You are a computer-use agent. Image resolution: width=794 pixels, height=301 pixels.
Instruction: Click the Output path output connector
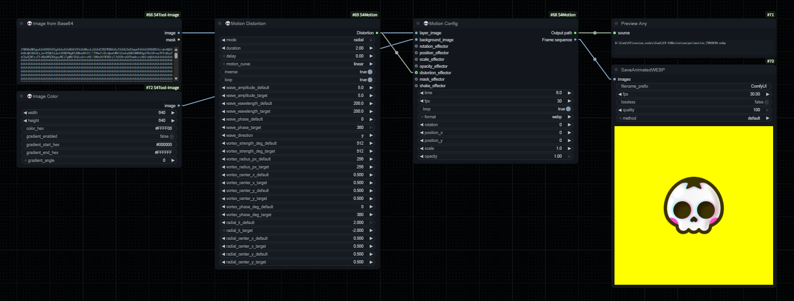coord(575,33)
